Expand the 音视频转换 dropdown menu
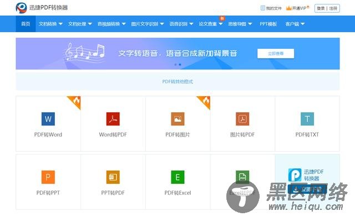 tap(111, 24)
